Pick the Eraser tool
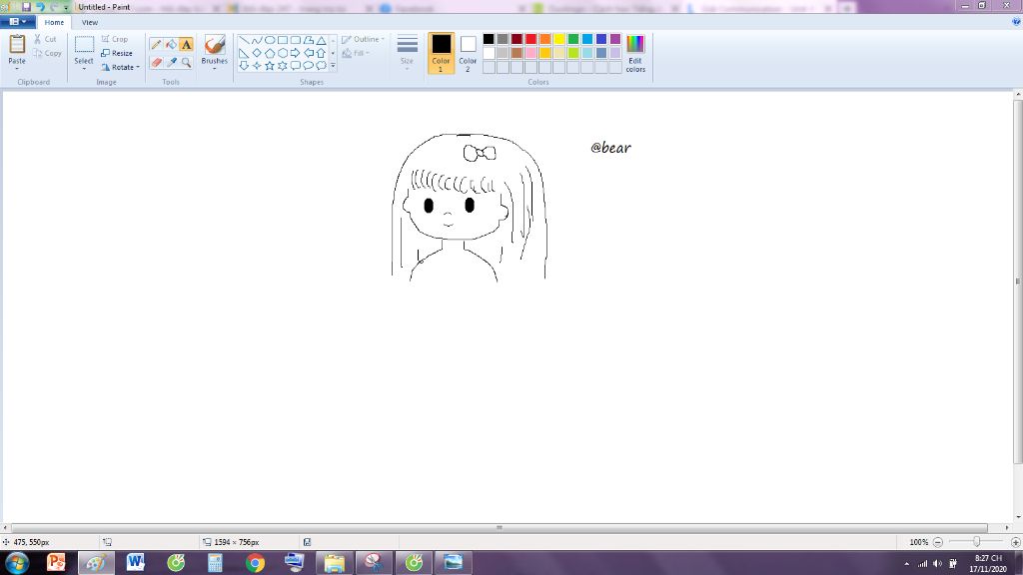 tap(156, 62)
